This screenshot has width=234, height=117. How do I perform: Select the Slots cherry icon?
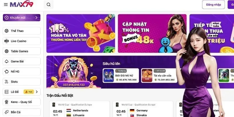tap(6, 82)
